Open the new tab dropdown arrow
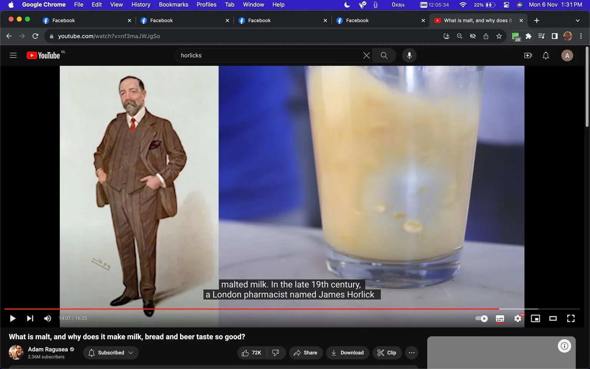 click(577, 20)
